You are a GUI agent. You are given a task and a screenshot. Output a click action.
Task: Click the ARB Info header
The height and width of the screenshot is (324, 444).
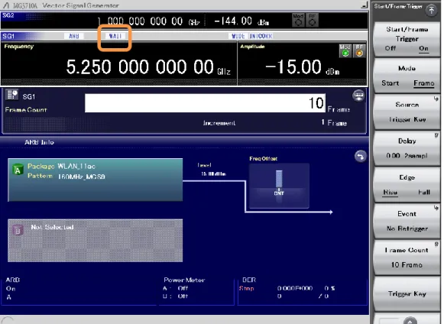click(x=39, y=142)
